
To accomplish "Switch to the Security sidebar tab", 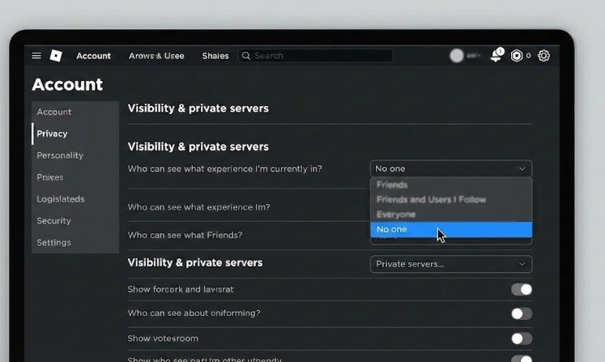I will tap(53, 220).
